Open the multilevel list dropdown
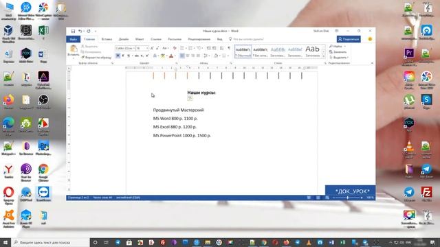Screen dimensions: 440x247 click(x=199, y=48)
